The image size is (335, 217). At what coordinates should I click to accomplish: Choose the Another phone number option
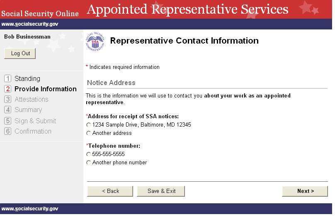tap(88, 163)
